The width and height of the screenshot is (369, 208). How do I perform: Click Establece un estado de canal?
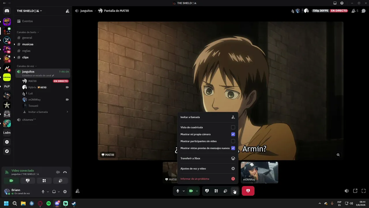point(38,76)
